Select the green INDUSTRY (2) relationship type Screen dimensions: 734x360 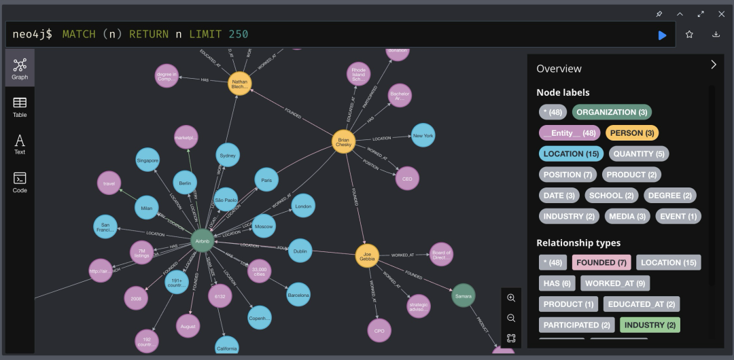pos(650,325)
